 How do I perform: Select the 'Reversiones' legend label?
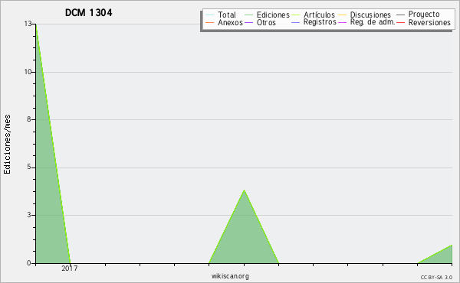click(x=429, y=22)
